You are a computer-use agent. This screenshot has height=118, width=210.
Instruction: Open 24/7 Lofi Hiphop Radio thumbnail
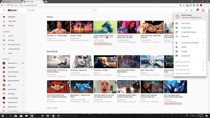point(176,87)
